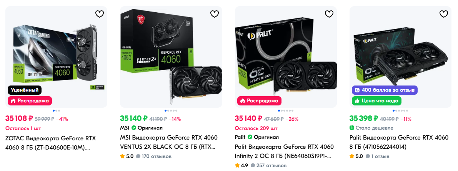Click the 1 отзыв review count
This screenshot has width=458, height=171.
point(377,156)
